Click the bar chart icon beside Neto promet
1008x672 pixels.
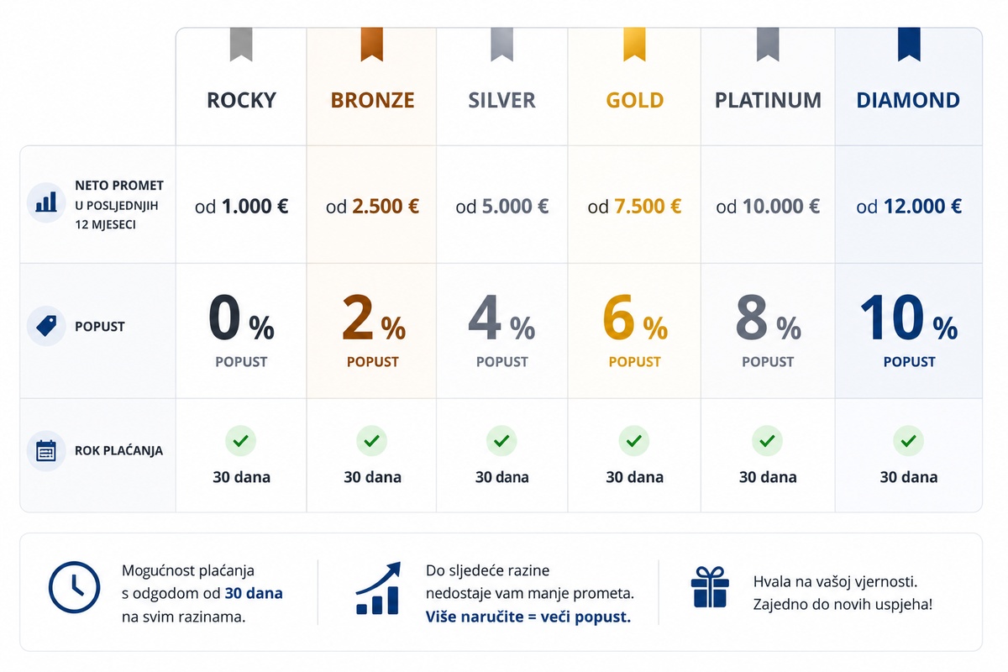tap(47, 202)
